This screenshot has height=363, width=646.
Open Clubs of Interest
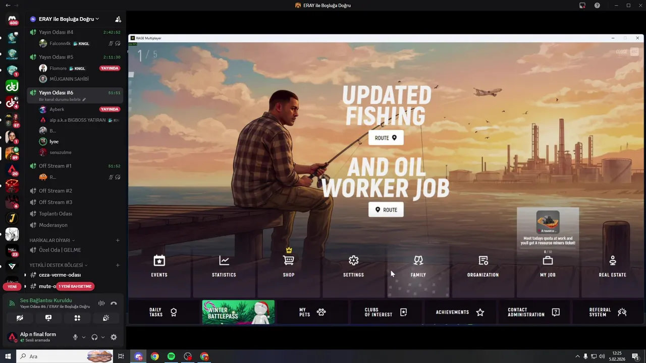click(386, 312)
